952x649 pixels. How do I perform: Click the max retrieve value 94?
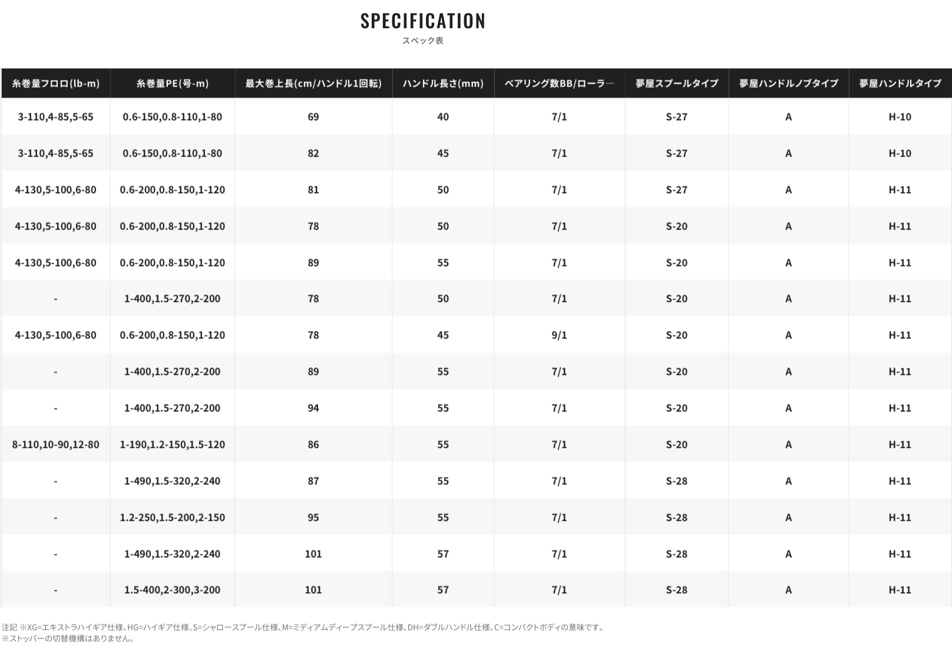click(313, 408)
